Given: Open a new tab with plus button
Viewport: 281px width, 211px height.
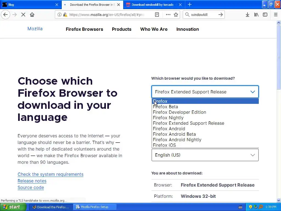Looking at the screenshot, I should (190, 4).
